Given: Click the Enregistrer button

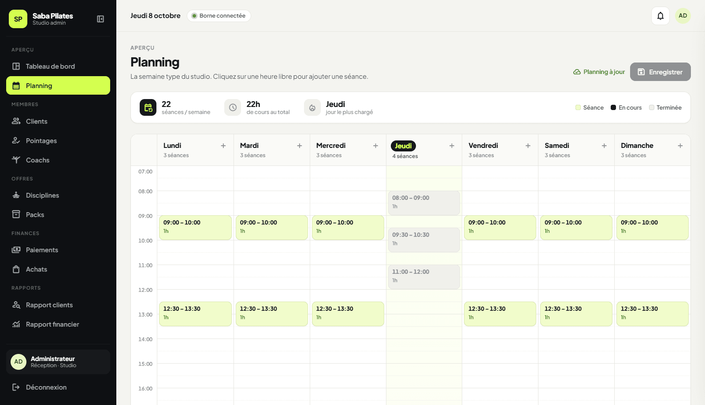Looking at the screenshot, I should pos(660,72).
